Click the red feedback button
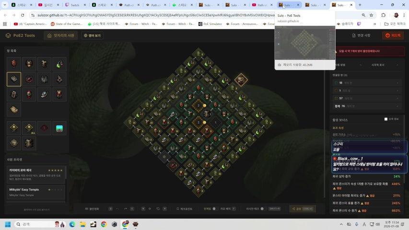This screenshot has width=409, height=230. tap(393, 35)
